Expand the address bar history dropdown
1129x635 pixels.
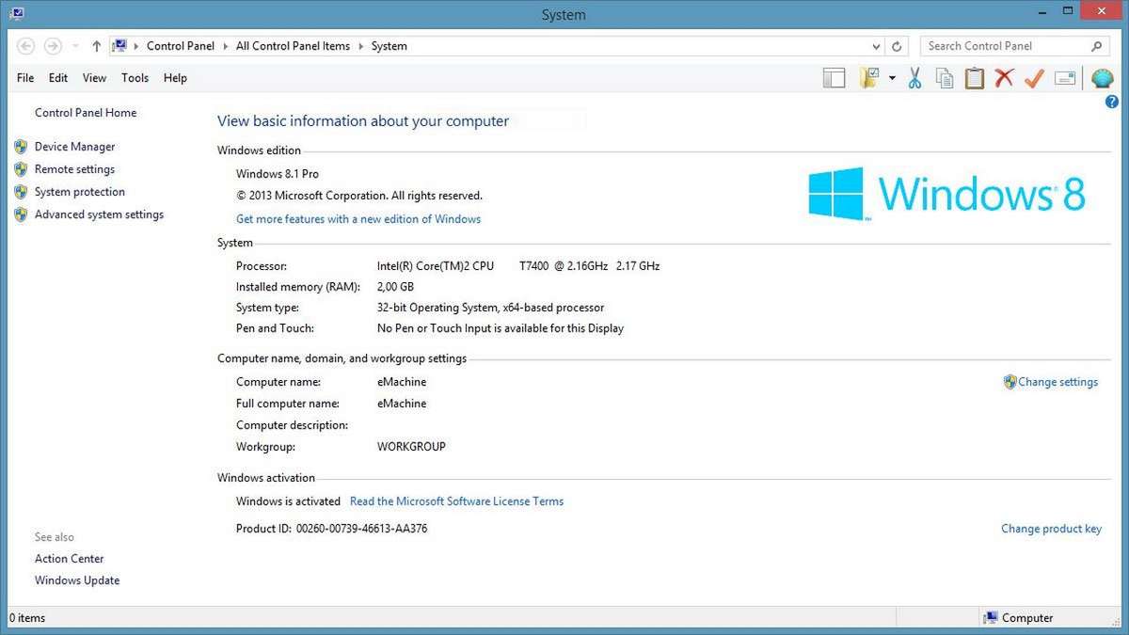(x=876, y=46)
